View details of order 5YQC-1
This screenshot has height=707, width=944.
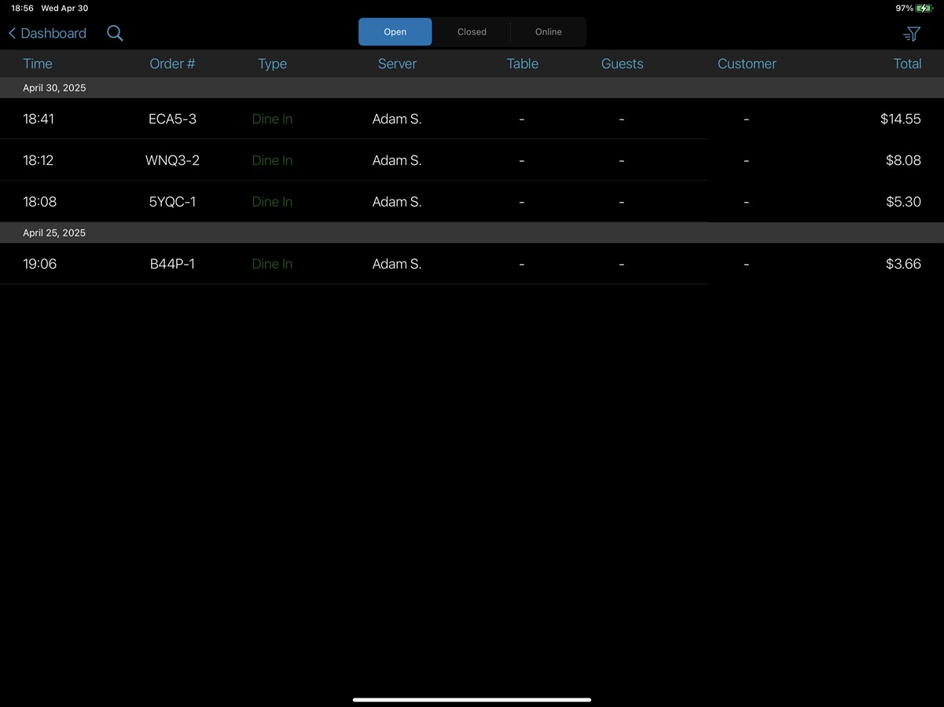coord(472,201)
